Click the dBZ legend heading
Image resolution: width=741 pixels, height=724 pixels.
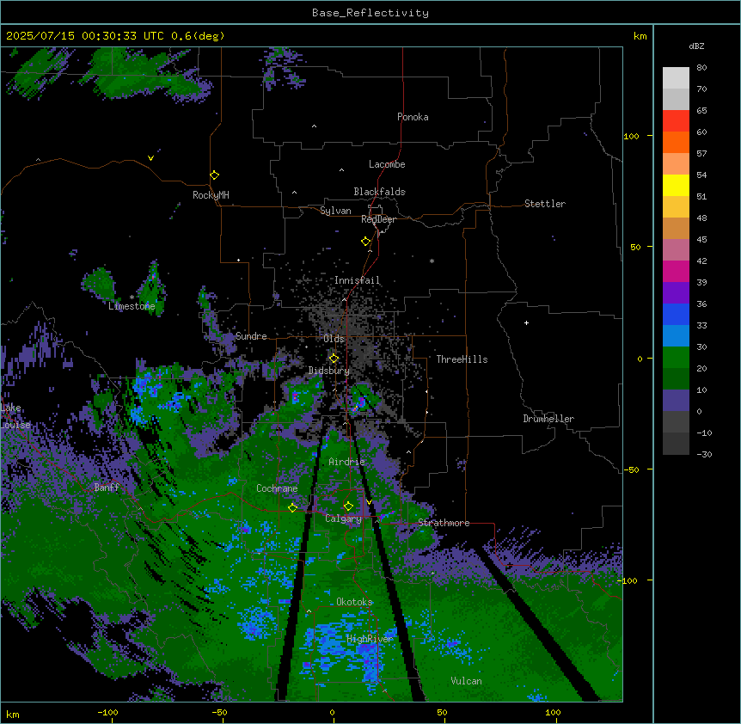coord(696,46)
